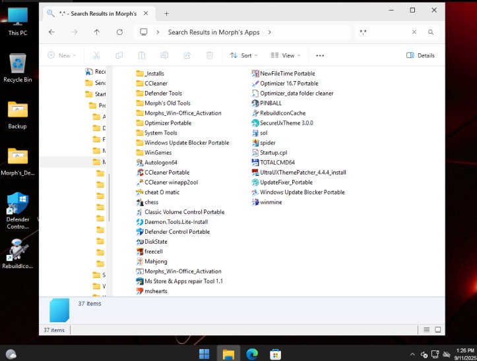
Task: Select SecureUxTheme 3.0.0 icon
Action: click(255, 123)
